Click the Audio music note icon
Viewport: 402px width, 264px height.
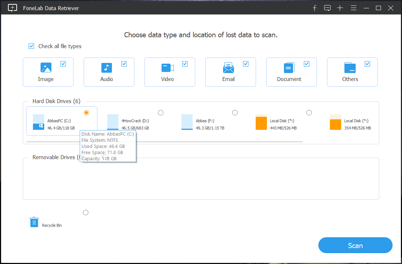106,68
